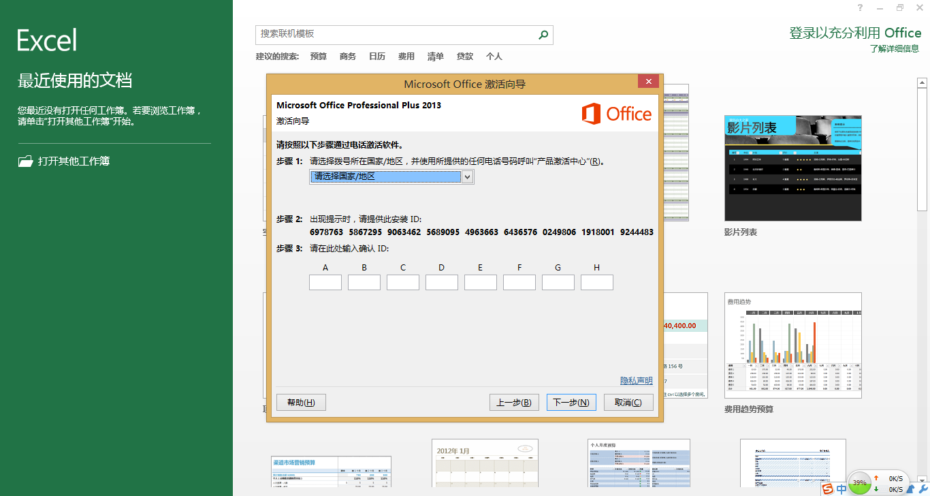The image size is (930, 496).
Task: Click 登录以充分利用 Office sign-in text
Action: click(855, 33)
